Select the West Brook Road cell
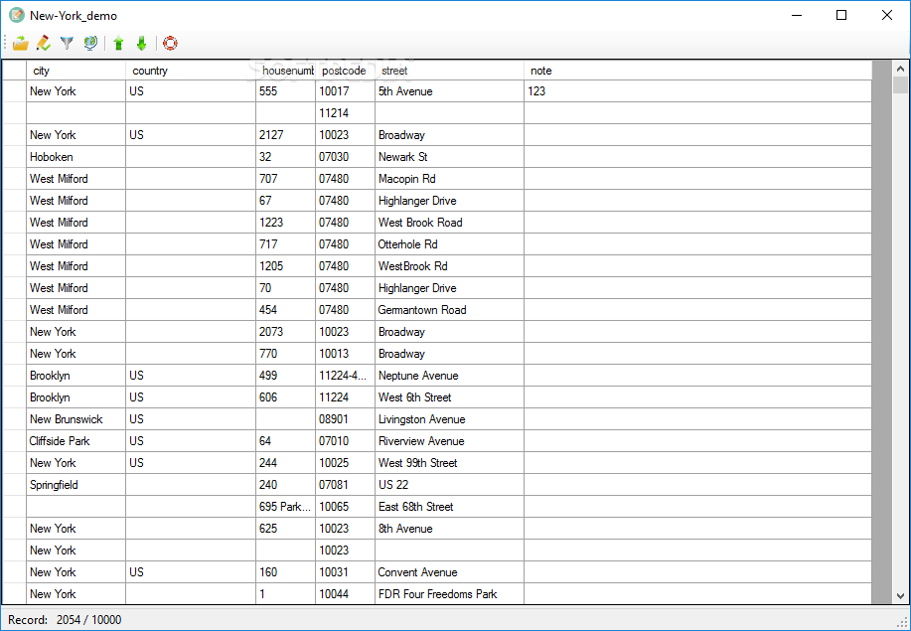Viewport: 911px width, 631px height. click(449, 223)
